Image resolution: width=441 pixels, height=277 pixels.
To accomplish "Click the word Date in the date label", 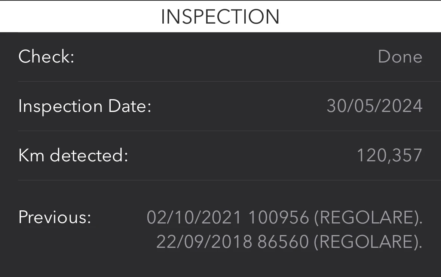I will [129, 106].
